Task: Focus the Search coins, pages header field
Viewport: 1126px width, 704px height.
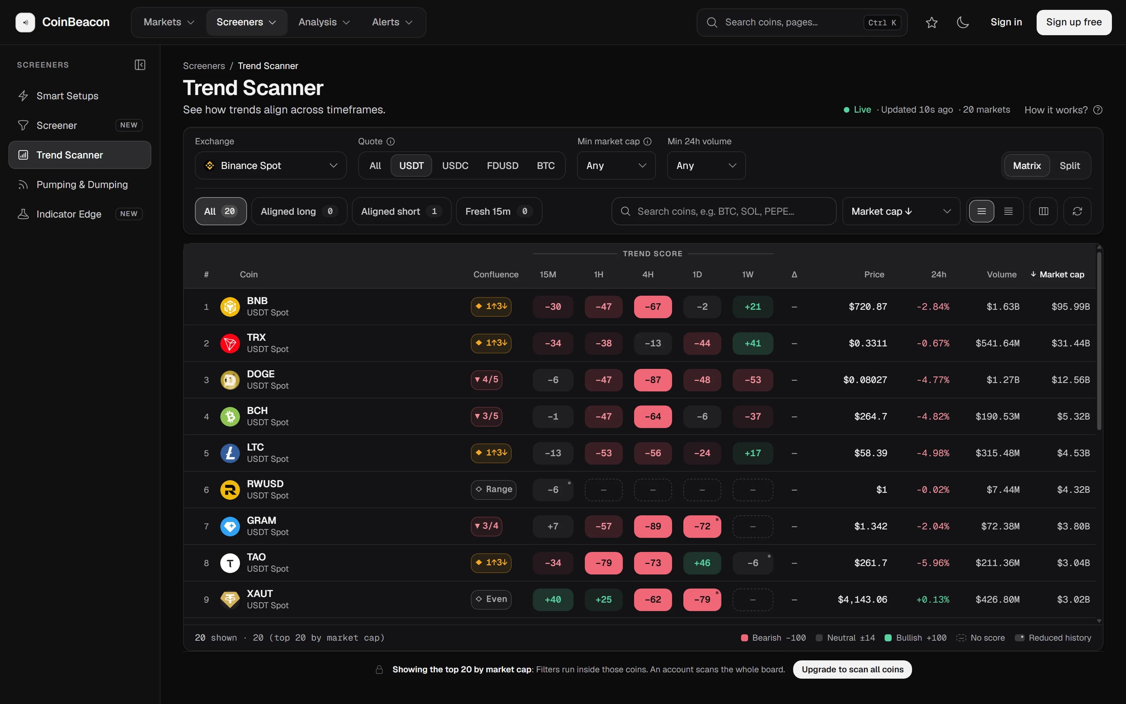Action: (x=802, y=22)
